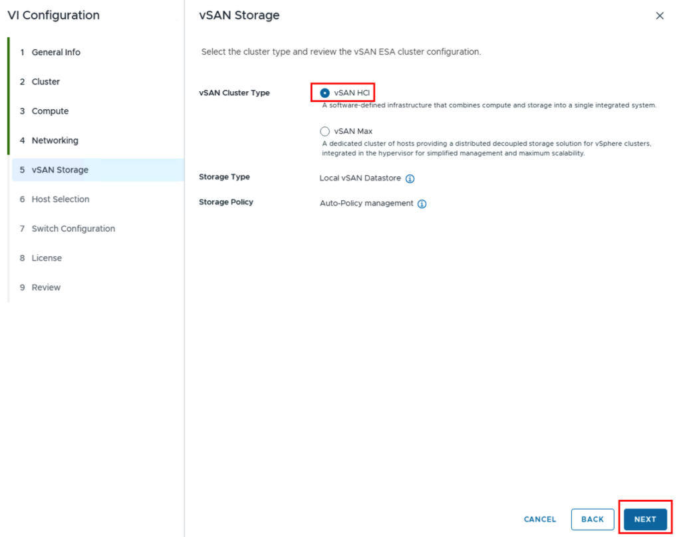Click the NEXT button
The width and height of the screenshot is (681, 537).
tap(645, 519)
